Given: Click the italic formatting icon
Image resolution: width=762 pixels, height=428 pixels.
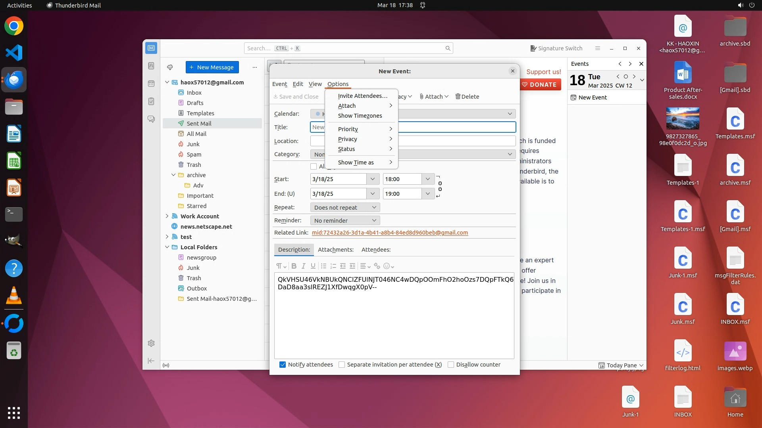Looking at the screenshot, I should click(304, 266).
